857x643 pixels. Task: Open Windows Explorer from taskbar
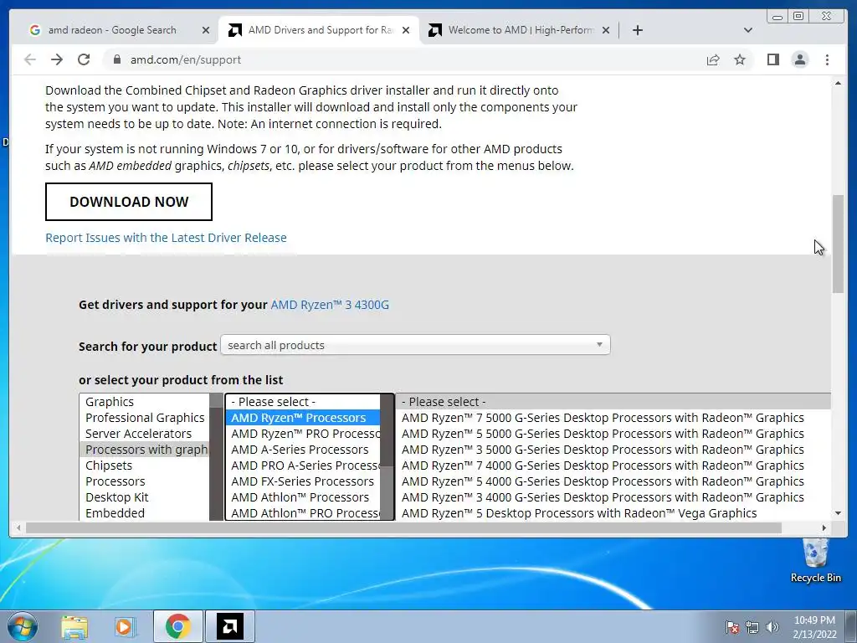(x=74, y=626)
